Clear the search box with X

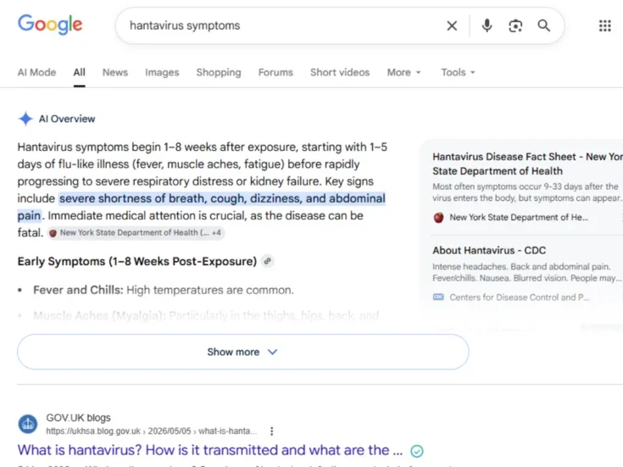click(x=452, y=25)
